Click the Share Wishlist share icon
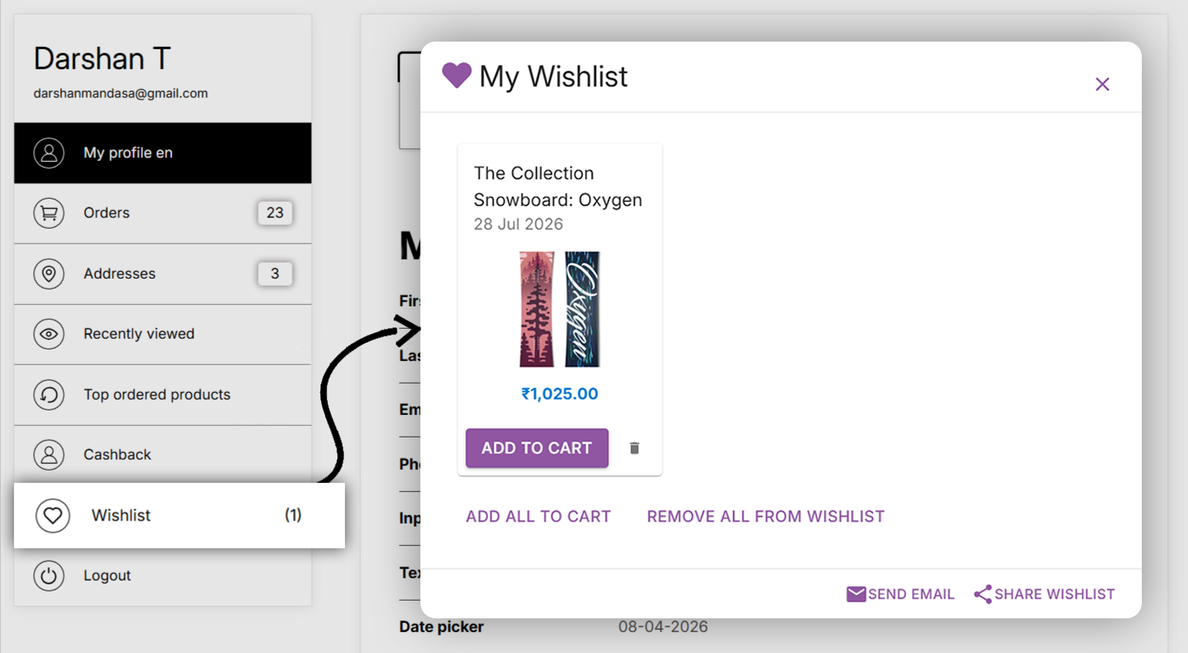 tap(982, 594)
